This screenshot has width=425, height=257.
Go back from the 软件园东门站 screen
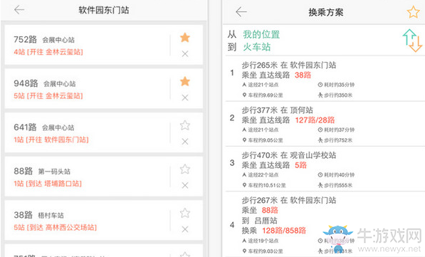click(19, 10)
